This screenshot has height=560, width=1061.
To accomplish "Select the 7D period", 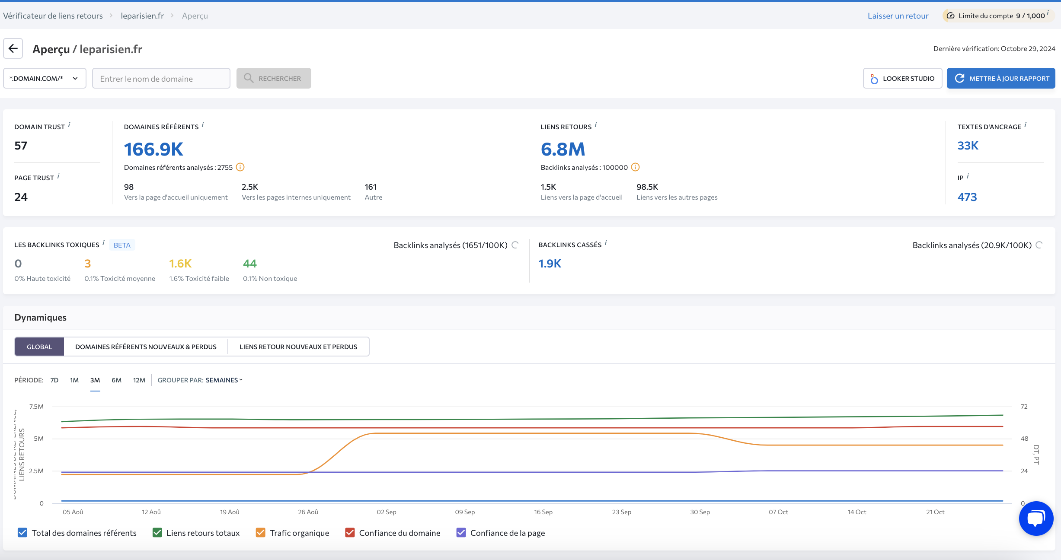I will pos(54,380).
